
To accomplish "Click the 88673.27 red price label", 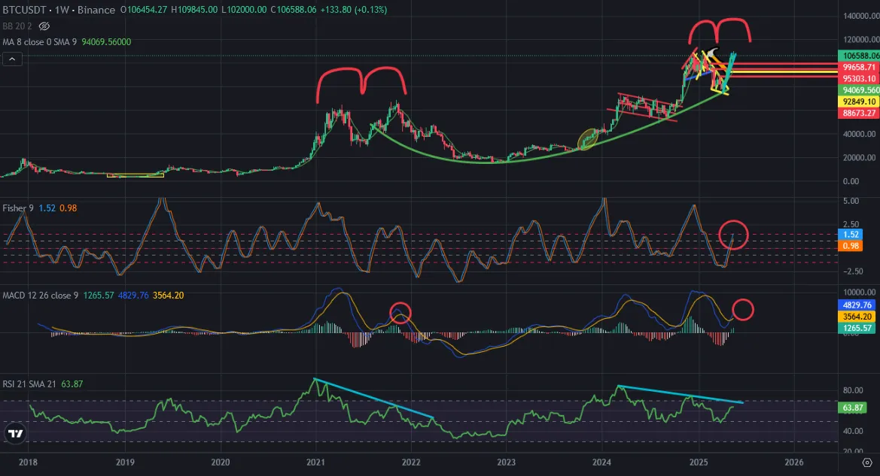I will click(859, 113).
